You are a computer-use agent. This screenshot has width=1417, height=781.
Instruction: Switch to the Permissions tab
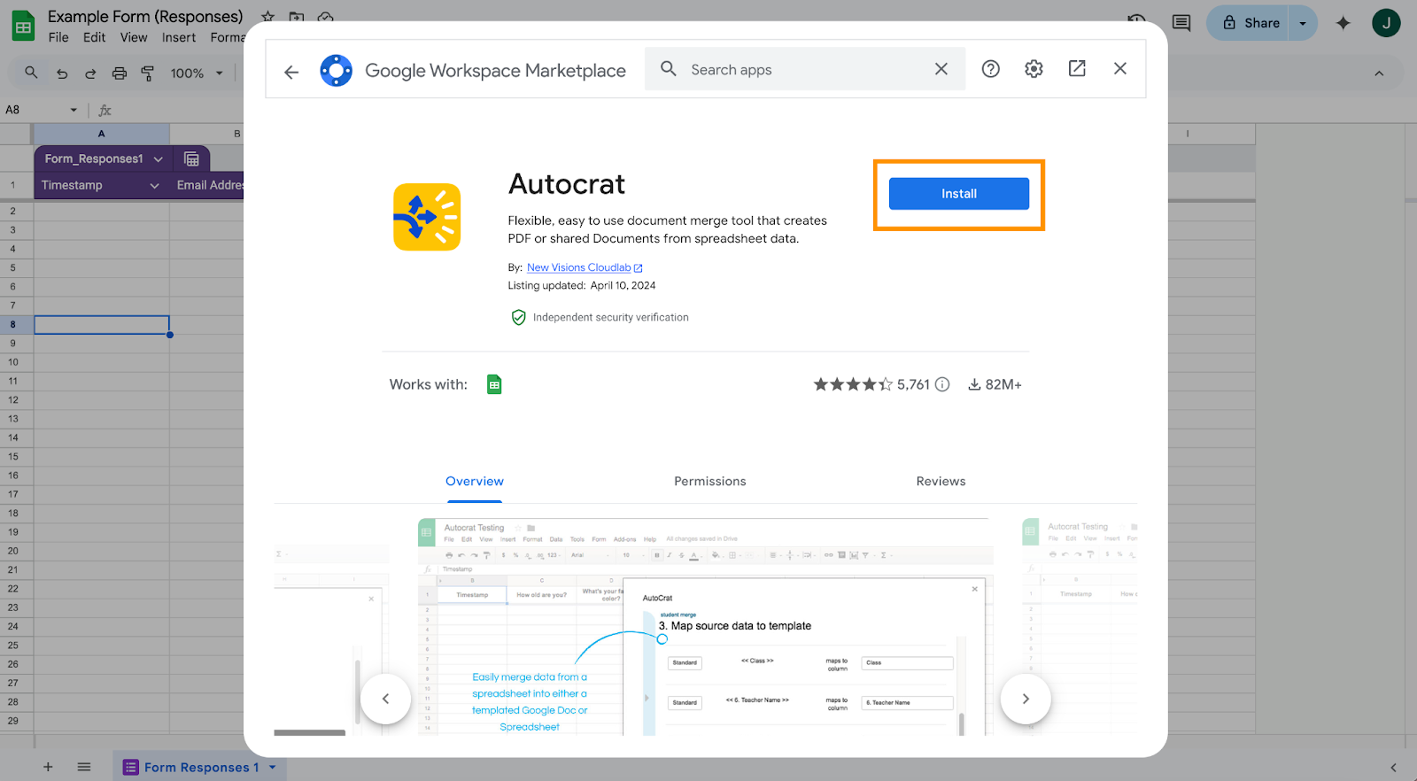point(710,482)
